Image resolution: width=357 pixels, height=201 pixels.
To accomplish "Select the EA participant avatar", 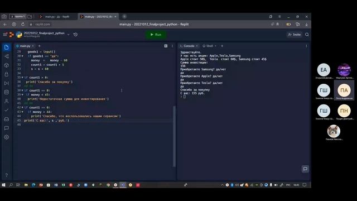I will point(324,70).
